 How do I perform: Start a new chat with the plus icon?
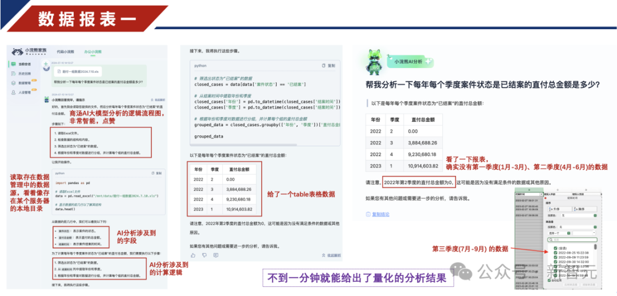point(46,64)
